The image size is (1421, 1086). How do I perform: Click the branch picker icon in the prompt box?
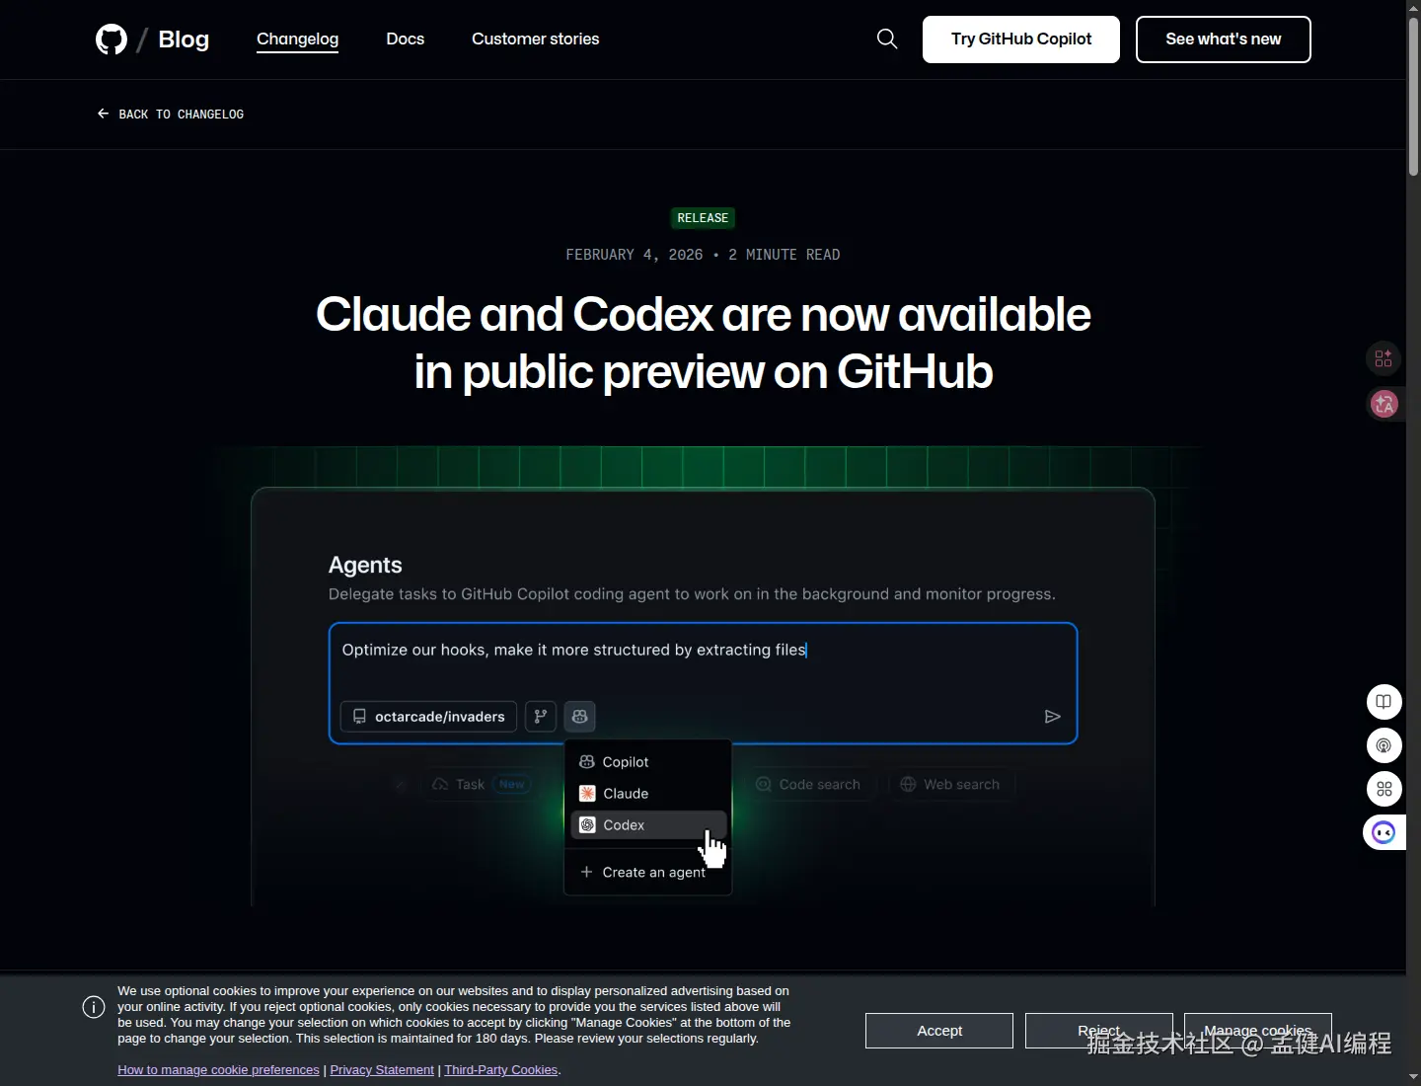[x=540, y=717]
